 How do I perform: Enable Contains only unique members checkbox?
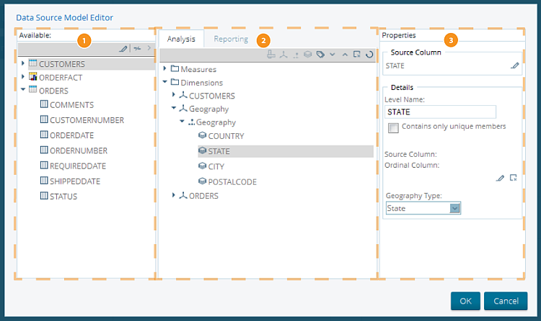coord(393,127)
